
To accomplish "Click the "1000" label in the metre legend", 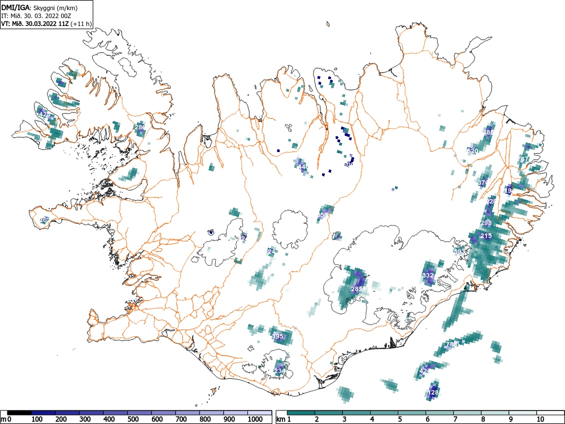I will (255, 419).
